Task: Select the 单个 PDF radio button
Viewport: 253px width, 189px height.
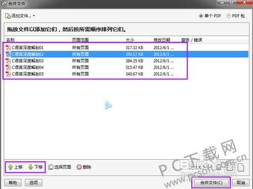Action: 201,16
